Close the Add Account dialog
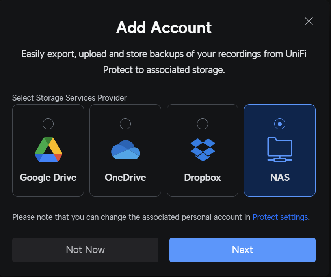Image resolution: width=331 pixels, height=277 pixels. pos(309,21)
